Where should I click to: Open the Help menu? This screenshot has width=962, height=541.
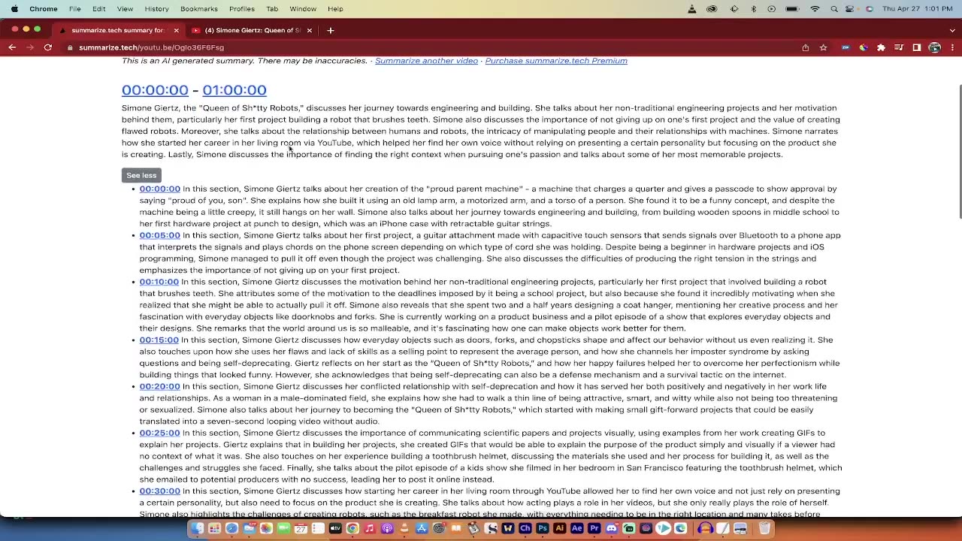(335, 9)
